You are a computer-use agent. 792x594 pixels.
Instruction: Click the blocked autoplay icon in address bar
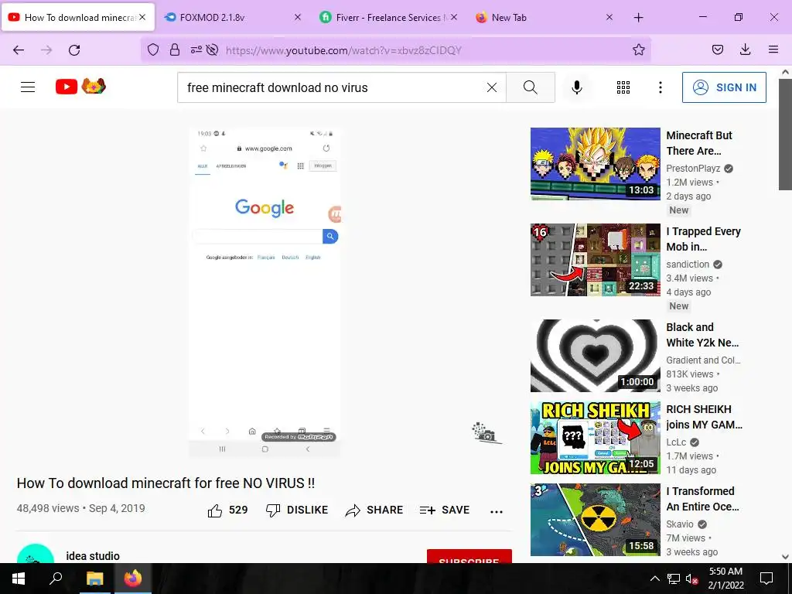pyautogui.click(x=213, y=49)
